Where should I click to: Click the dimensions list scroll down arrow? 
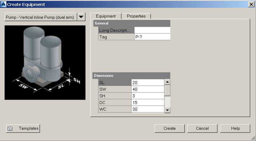pyautogui.click(x=167, y=110)
